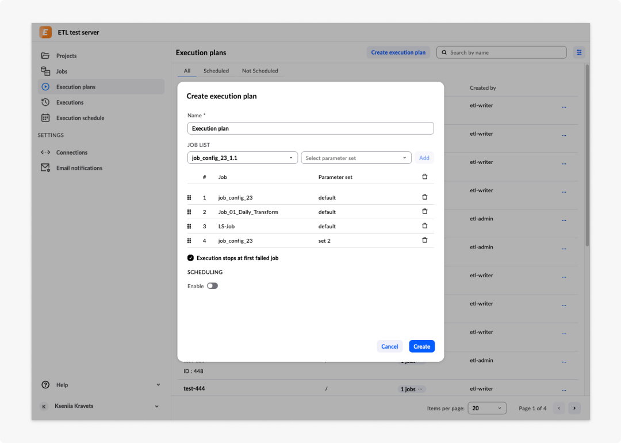Grab drag handle of row 4 set 2
The width and height of the screenshot is (621, 443).
[x=189, y=240]
